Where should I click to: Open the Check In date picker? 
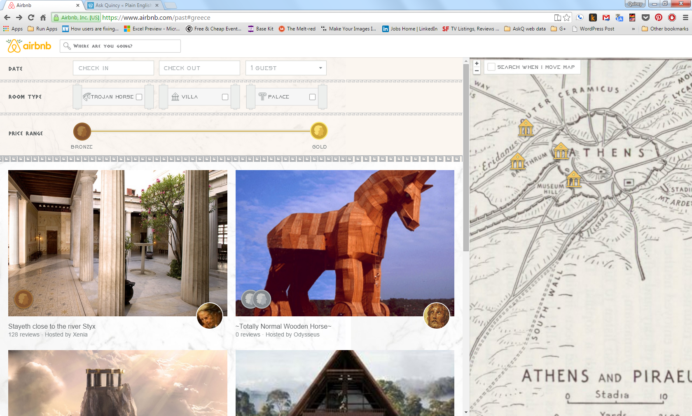(x=113, y=68)
